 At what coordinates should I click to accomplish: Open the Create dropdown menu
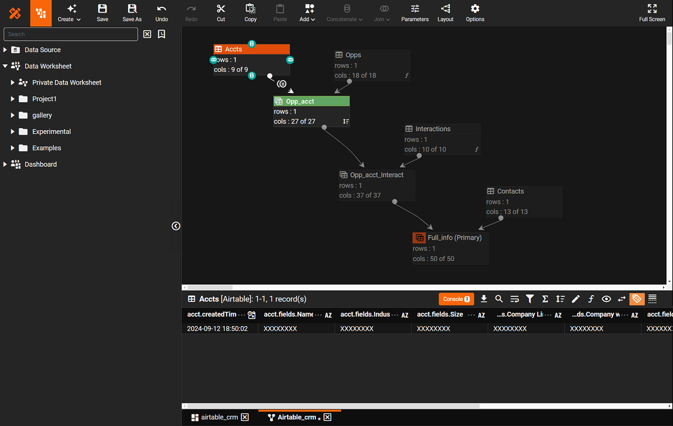(x=69, y=12)
